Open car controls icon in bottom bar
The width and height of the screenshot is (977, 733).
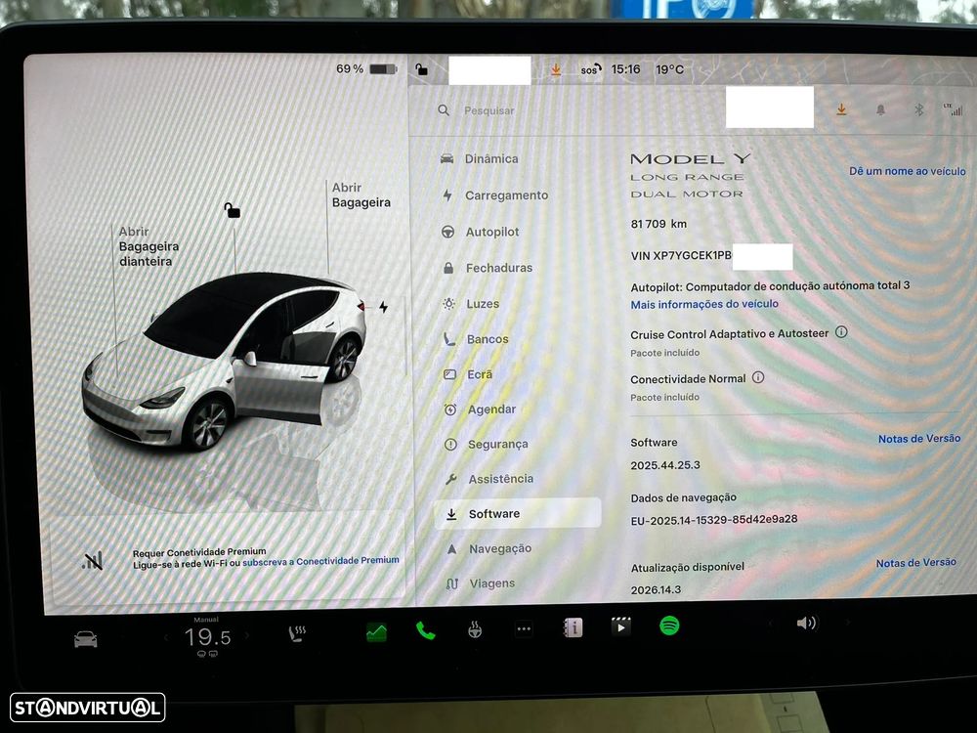[85, 639]
